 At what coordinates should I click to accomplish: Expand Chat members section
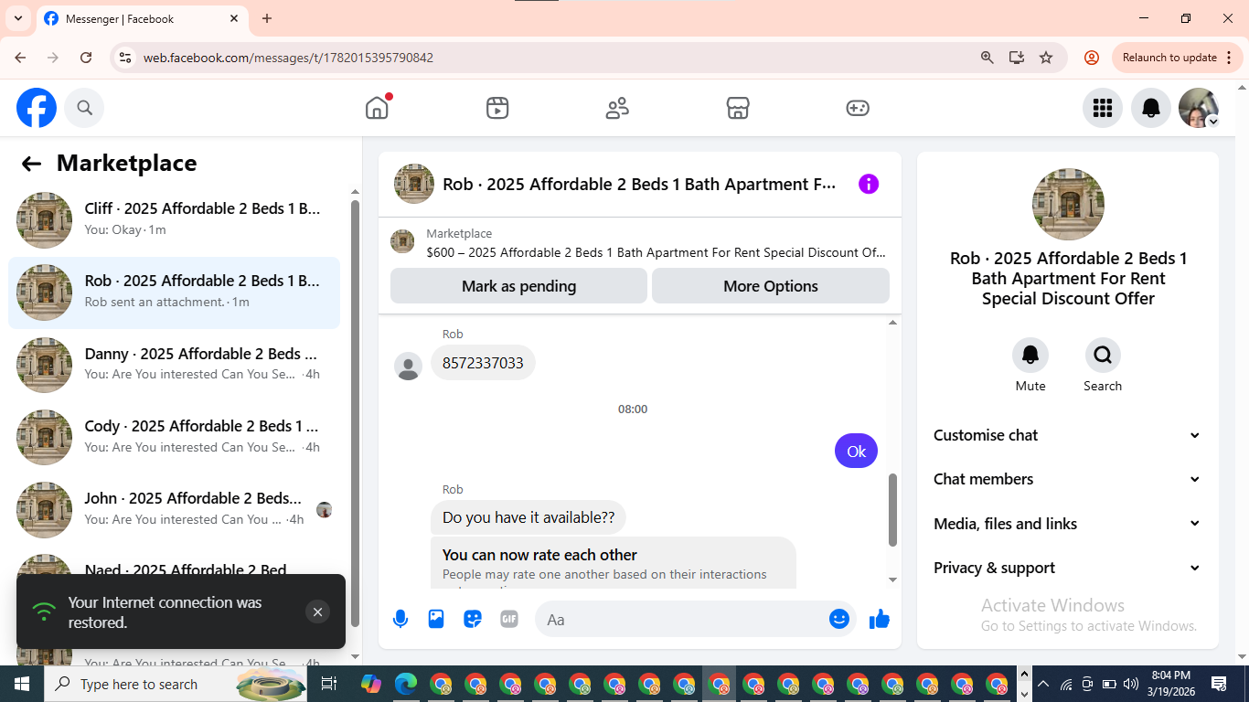coord(1067,479)
